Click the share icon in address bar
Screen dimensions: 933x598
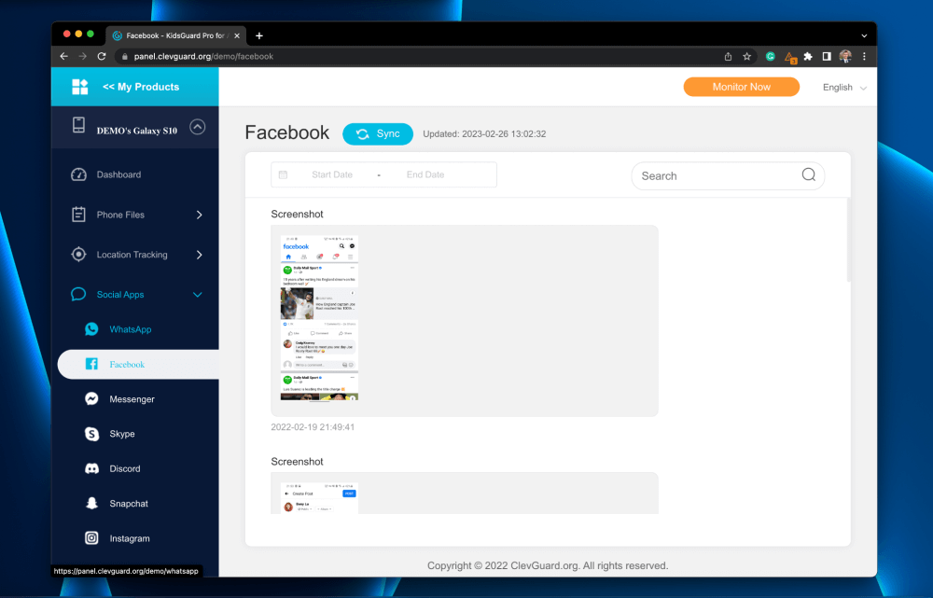point(729,57)
